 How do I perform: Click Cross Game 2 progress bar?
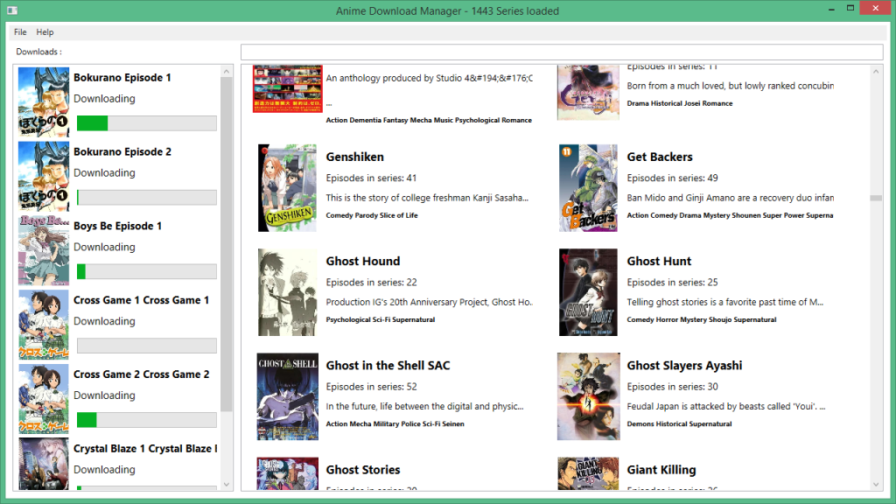[147, 420]
